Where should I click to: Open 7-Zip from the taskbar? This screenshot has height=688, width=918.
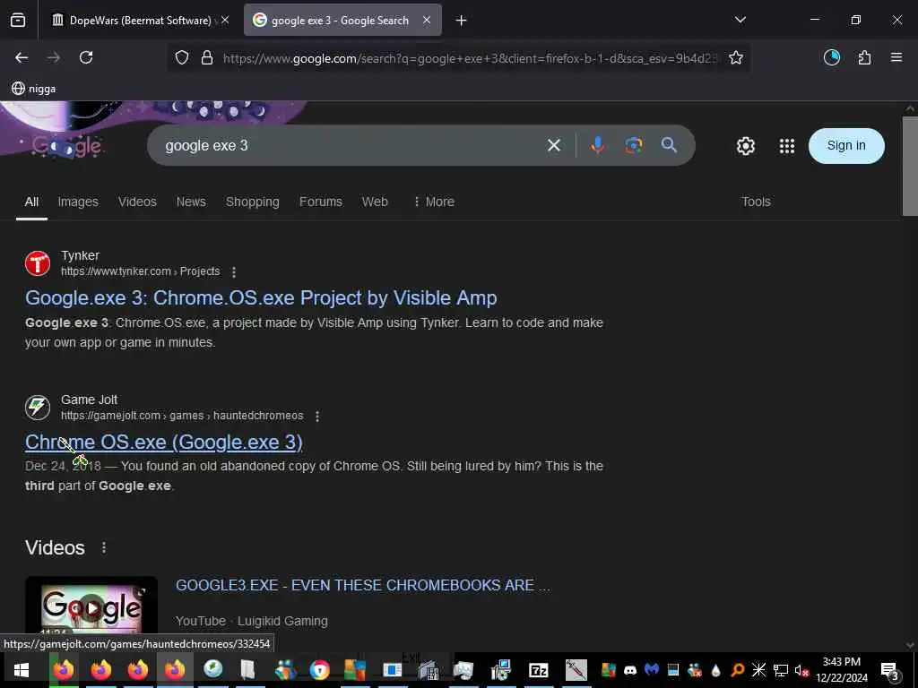pos(539,670)
